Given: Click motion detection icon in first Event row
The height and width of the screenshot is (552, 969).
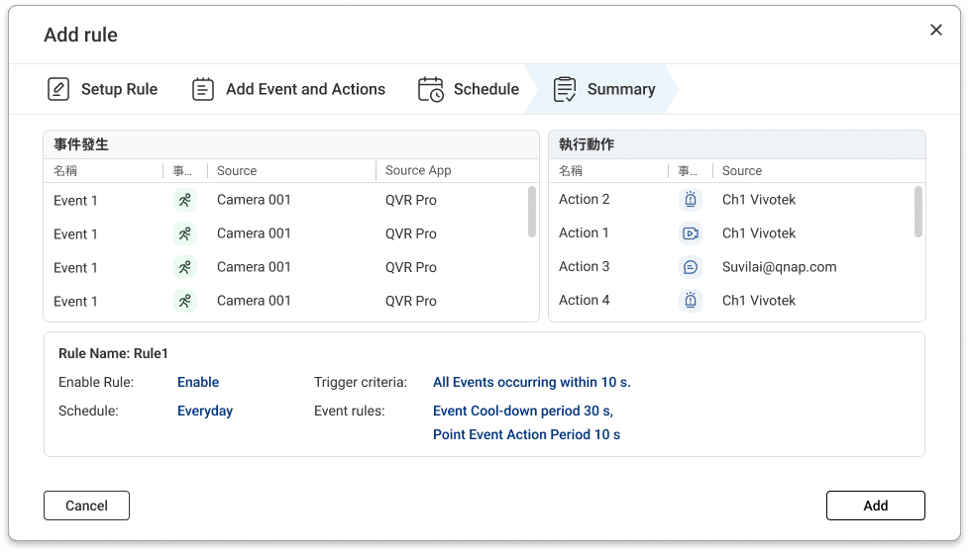Looking at the screenshot, I should [184, 200].
